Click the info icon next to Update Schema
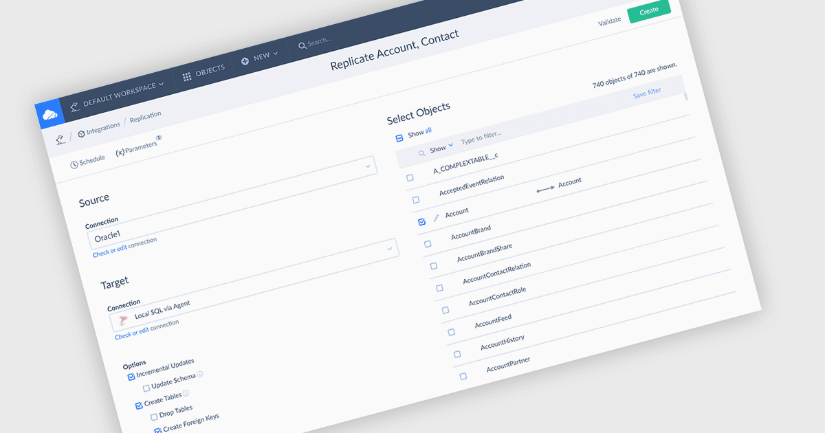This screenshot has width=825, height=433. pos(200,375)
